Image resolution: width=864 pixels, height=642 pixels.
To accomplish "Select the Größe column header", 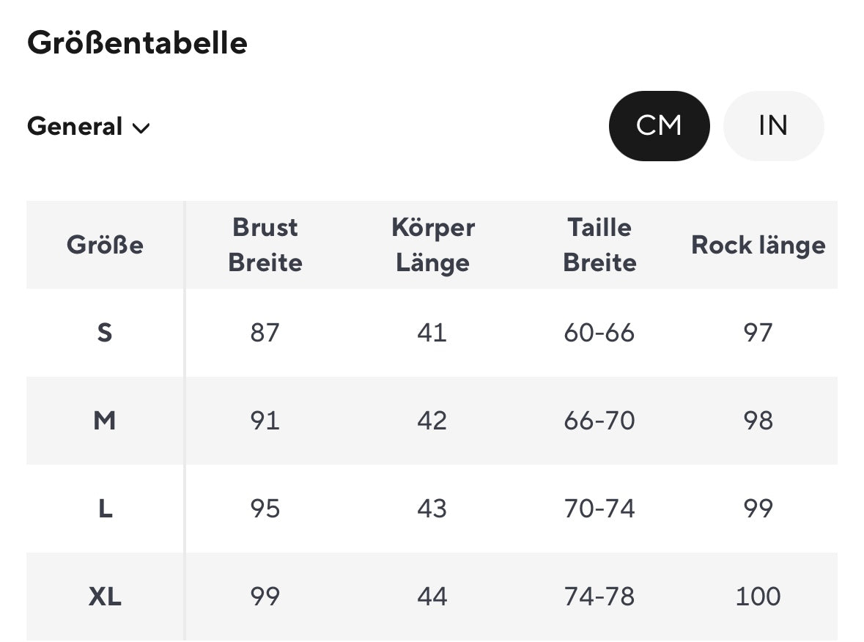I will coord(105,245).
